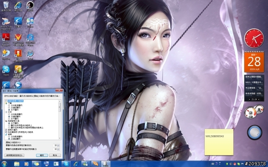
Task: Select second radio option under Downloads (下載)
Action: [9, 108]
